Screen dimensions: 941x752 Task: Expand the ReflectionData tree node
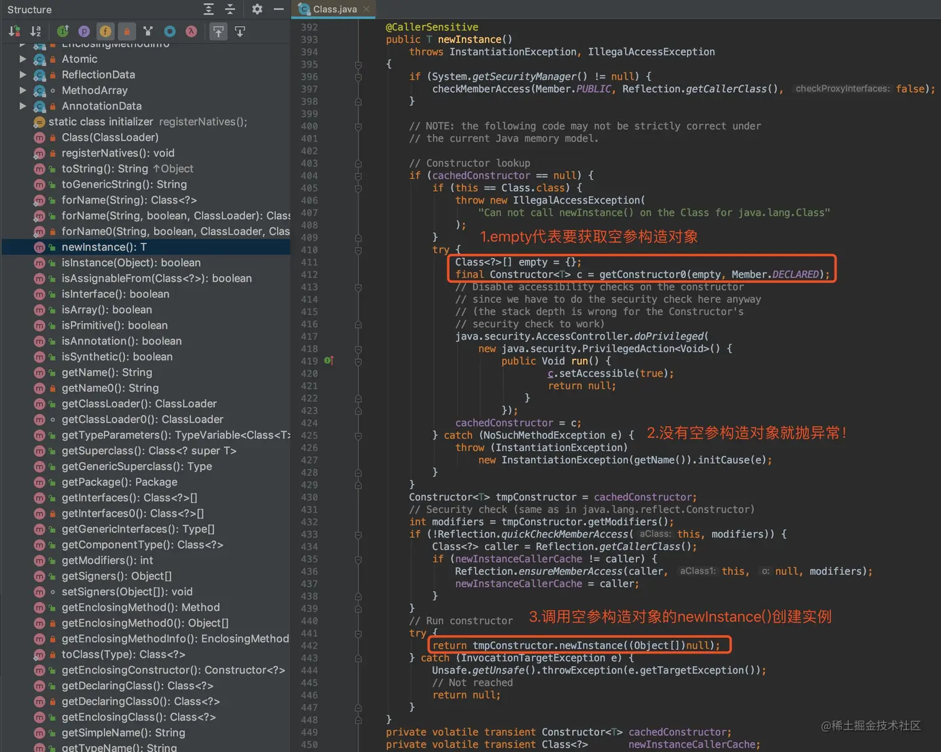(23, 75)
